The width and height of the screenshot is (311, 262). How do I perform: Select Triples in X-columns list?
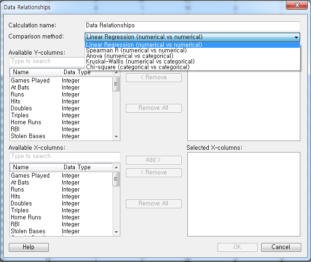(61, 210)
